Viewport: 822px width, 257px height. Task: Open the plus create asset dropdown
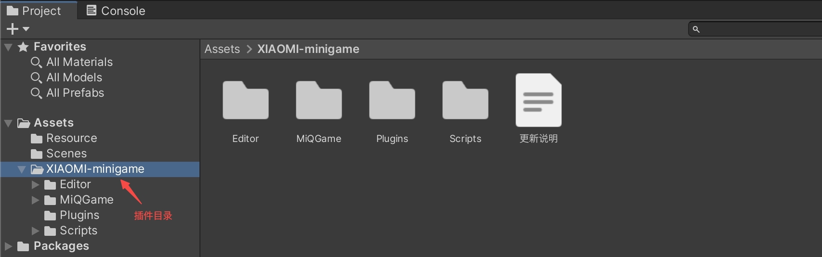point(17,29)
